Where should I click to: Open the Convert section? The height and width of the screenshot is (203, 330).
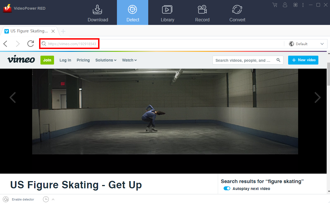pyautogui.click(x=237, y=13)
